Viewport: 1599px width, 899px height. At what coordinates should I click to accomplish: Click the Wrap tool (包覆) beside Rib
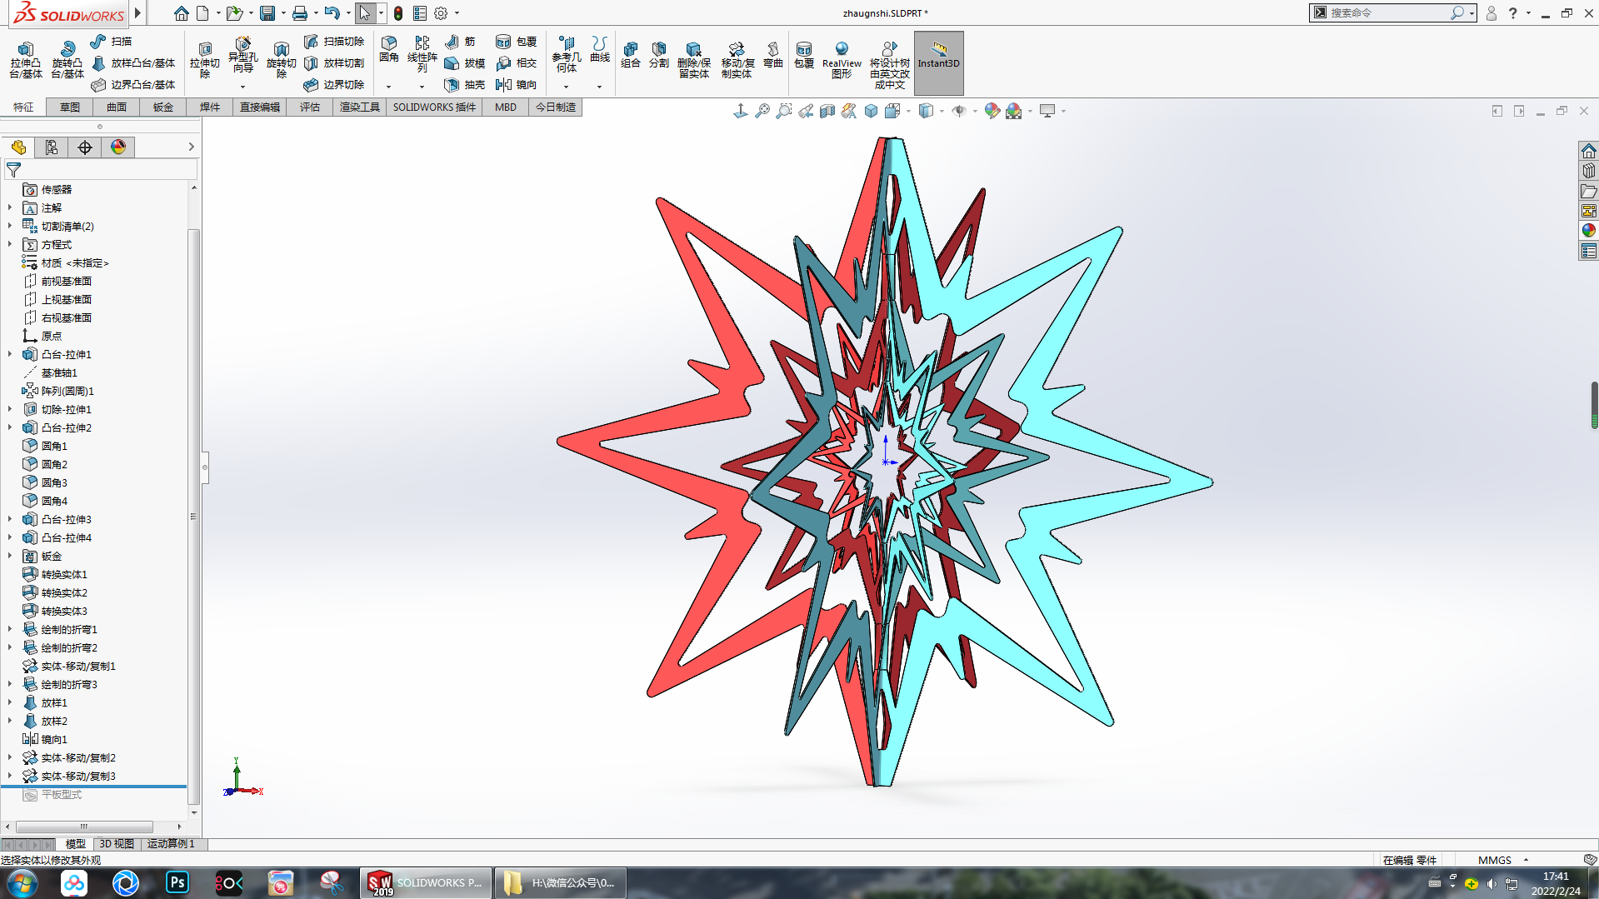(516, 41)
